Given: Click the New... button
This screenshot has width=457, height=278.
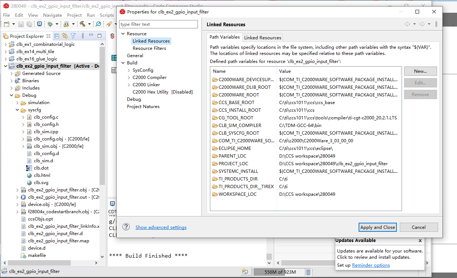Looking at the screenshot, I should (420, 71).
